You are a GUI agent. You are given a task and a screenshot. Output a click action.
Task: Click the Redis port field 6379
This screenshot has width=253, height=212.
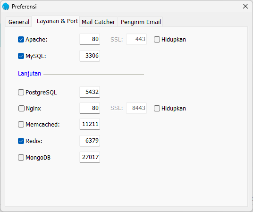(x=90, y=141)
